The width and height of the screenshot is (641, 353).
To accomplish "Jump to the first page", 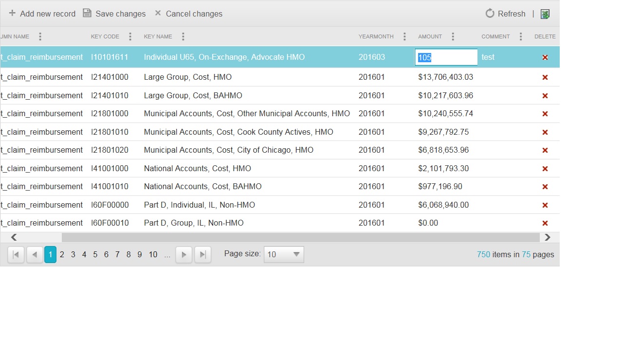I will (16, 255).
